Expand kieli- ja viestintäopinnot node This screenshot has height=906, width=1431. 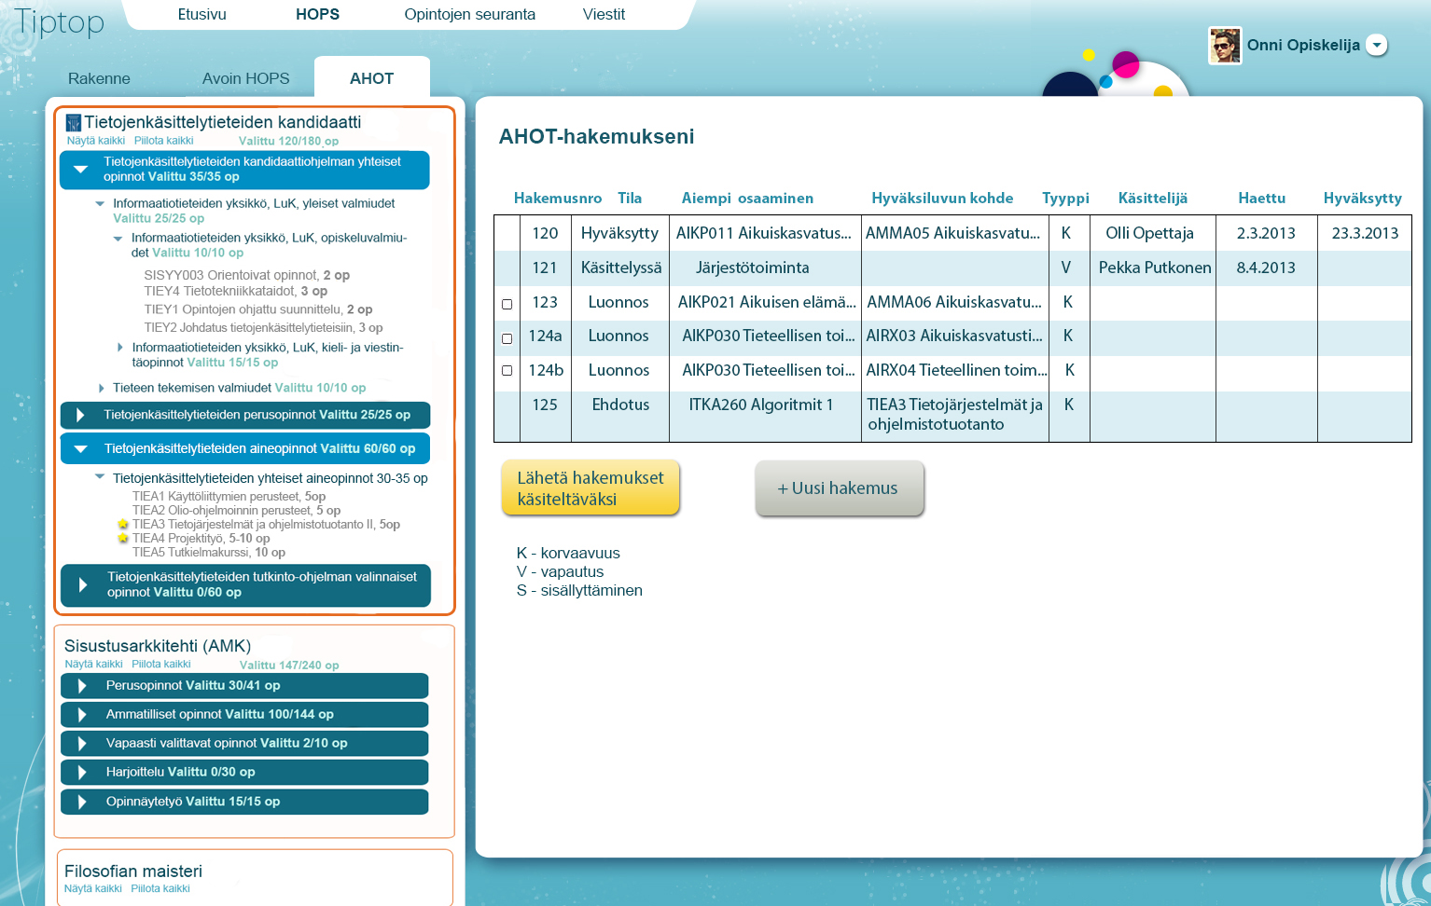click(119, 348)
